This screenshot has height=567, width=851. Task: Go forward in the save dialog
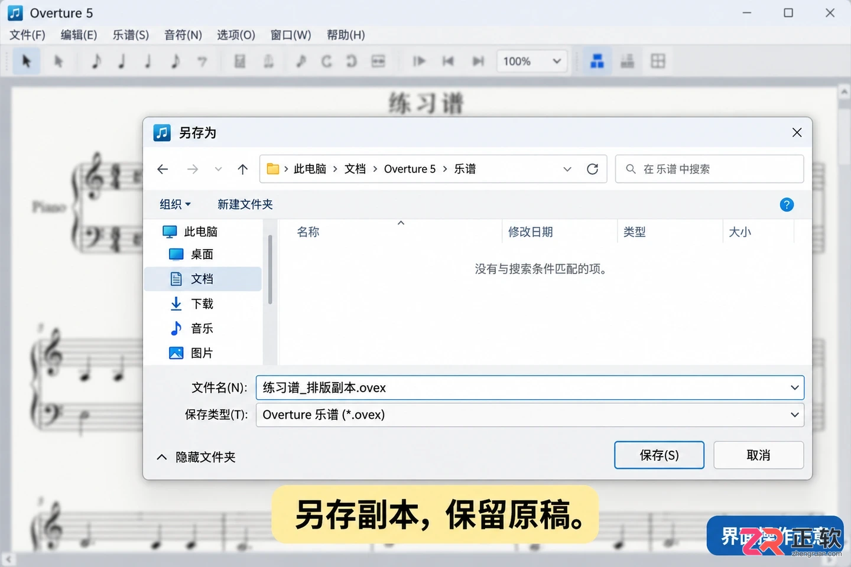pyautogui.click(x=192, y=169)
